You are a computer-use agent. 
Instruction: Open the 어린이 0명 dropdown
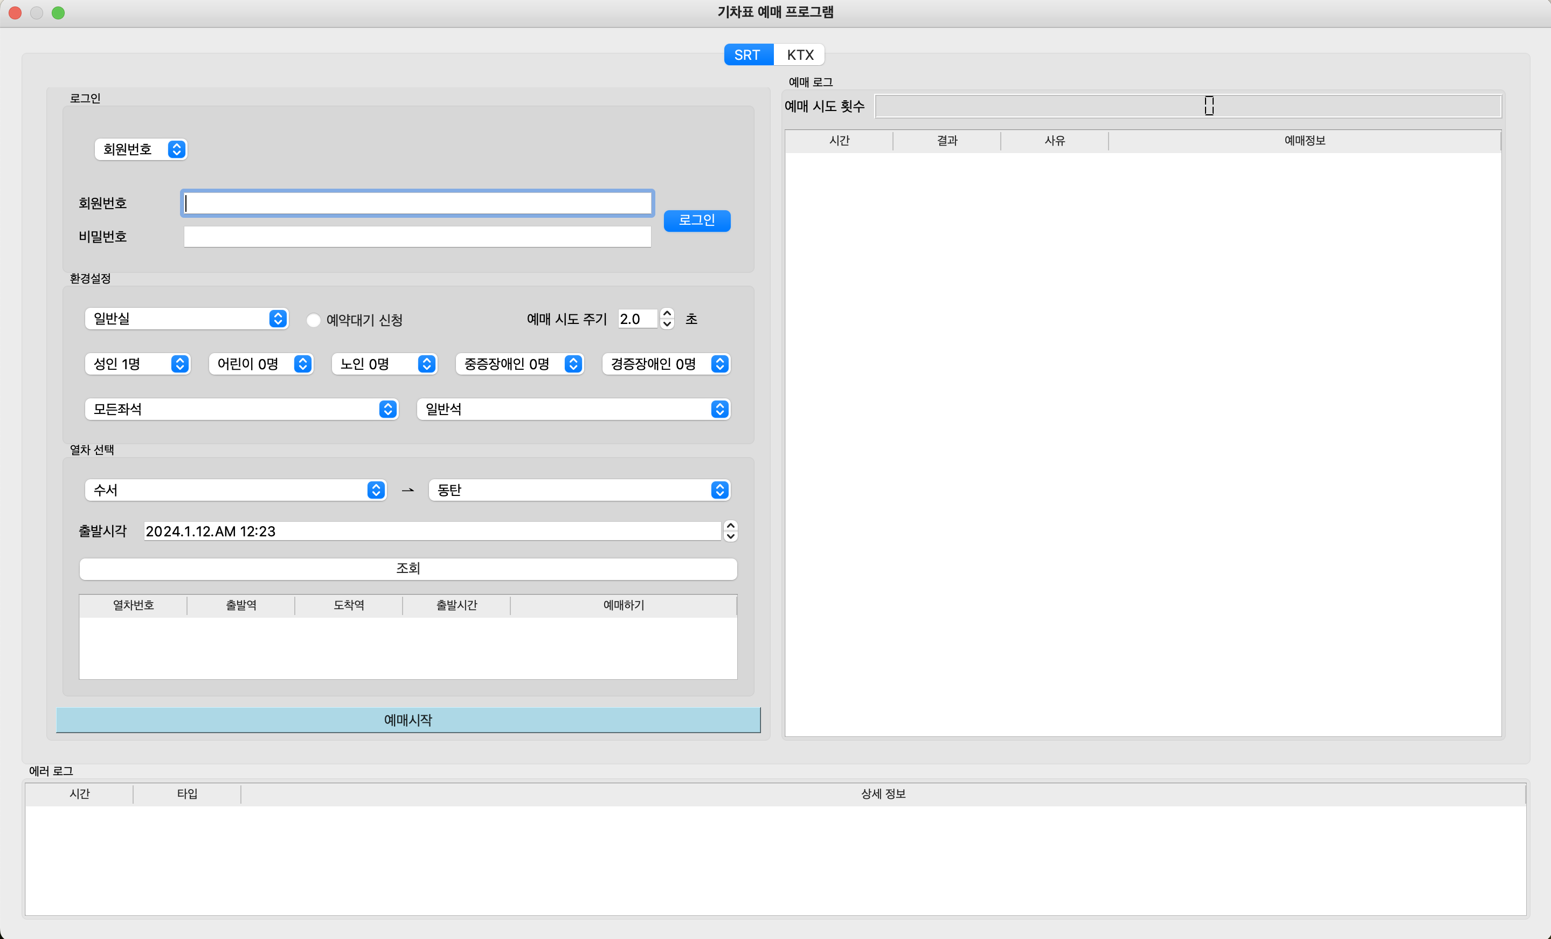[x=261, y=364]
